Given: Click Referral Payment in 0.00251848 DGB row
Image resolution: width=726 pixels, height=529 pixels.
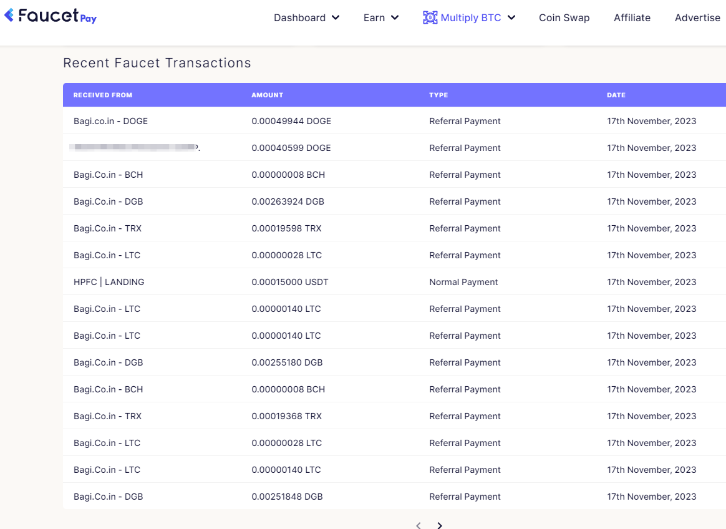Looking at the screenshot, I should click(465, 497).
